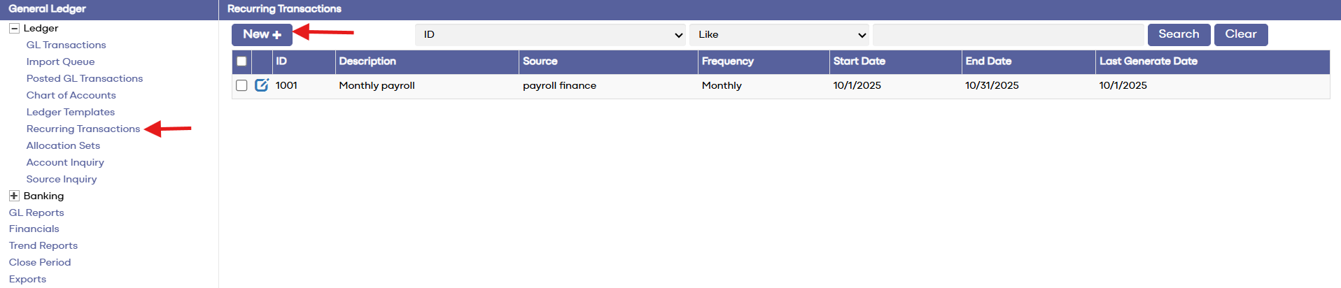Toggle the select-all header checkbox
The image size is (1341, 288).
pos(241,62)
